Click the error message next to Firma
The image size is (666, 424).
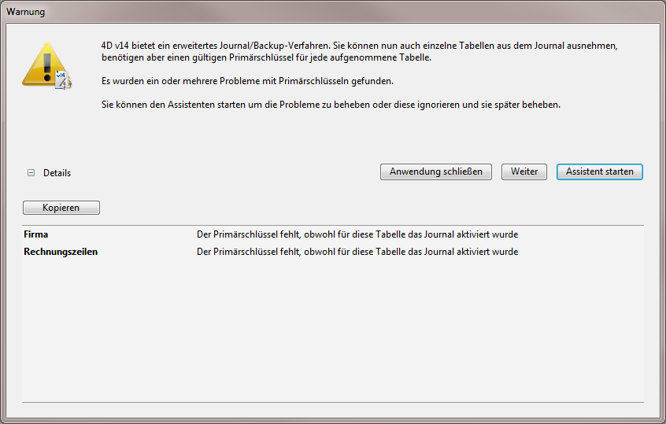pos(357,234)
